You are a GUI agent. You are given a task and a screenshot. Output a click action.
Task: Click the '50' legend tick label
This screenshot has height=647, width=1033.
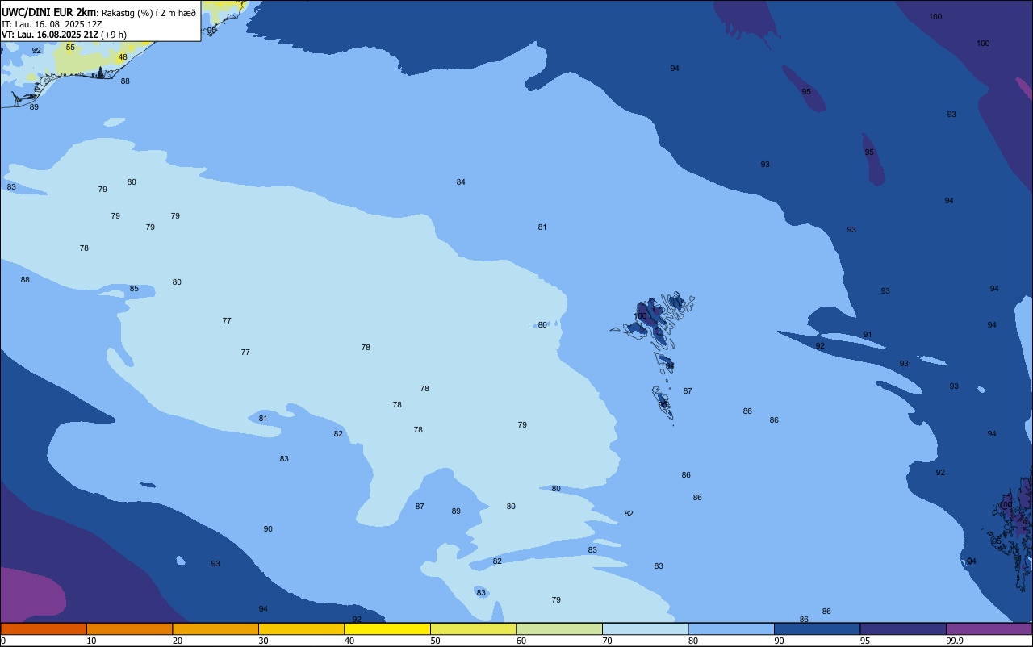click(435, 641)
